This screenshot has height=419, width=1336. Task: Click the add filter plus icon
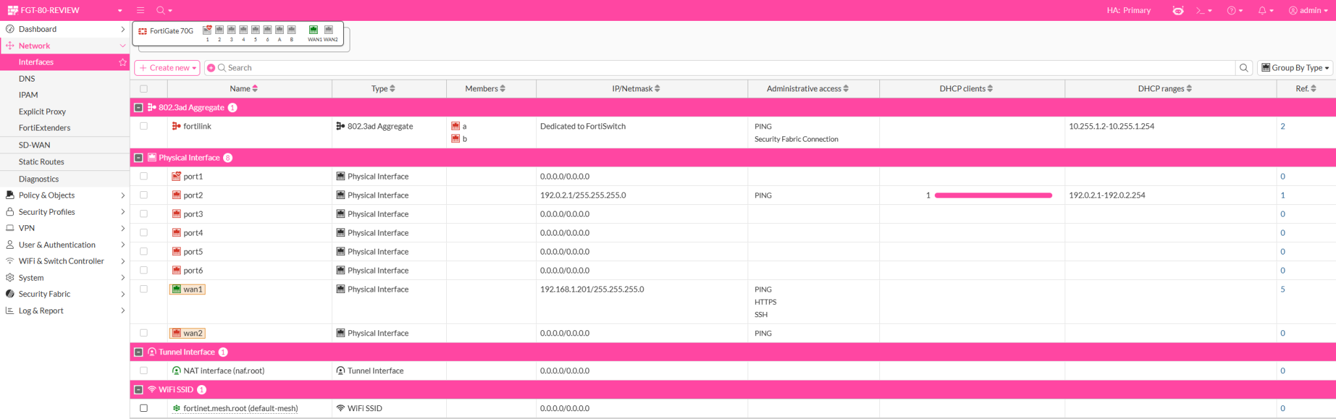(211, 68)
